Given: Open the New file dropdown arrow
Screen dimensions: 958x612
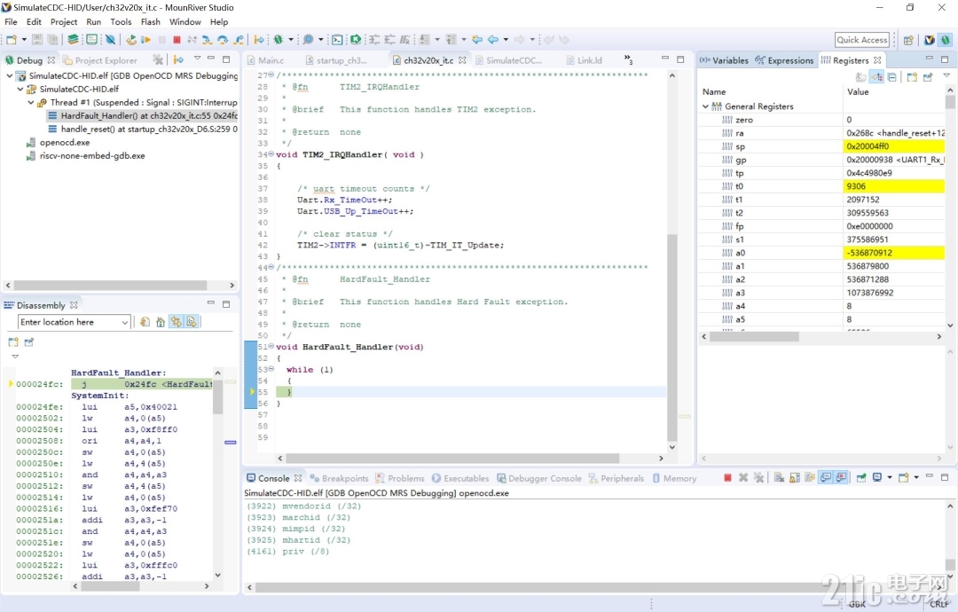Looking at the screenshot, I should tap(24, 40).
